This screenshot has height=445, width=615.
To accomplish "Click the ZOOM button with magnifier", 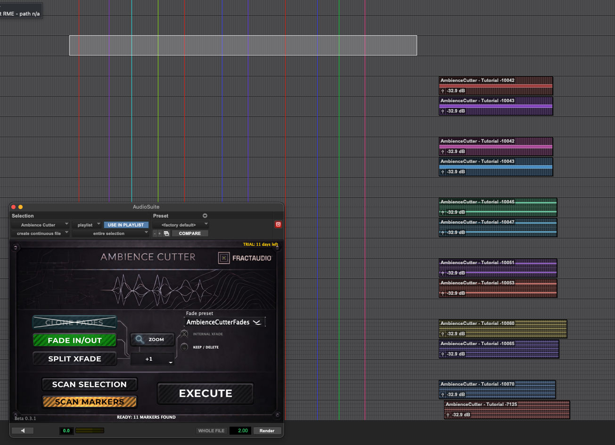I will point(152,339).
